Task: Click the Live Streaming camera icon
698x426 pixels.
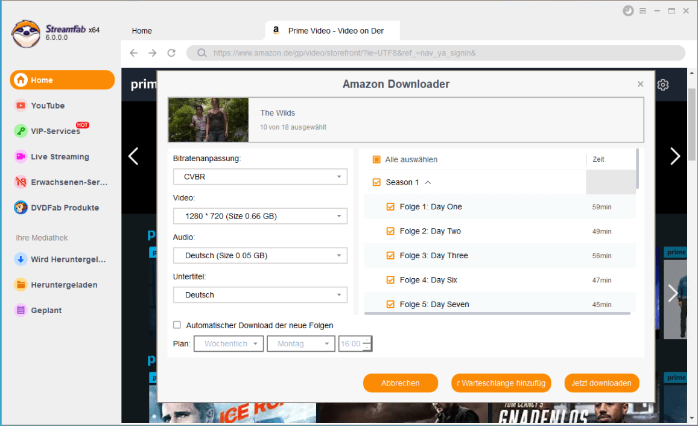Action: (x=21, y=157)
